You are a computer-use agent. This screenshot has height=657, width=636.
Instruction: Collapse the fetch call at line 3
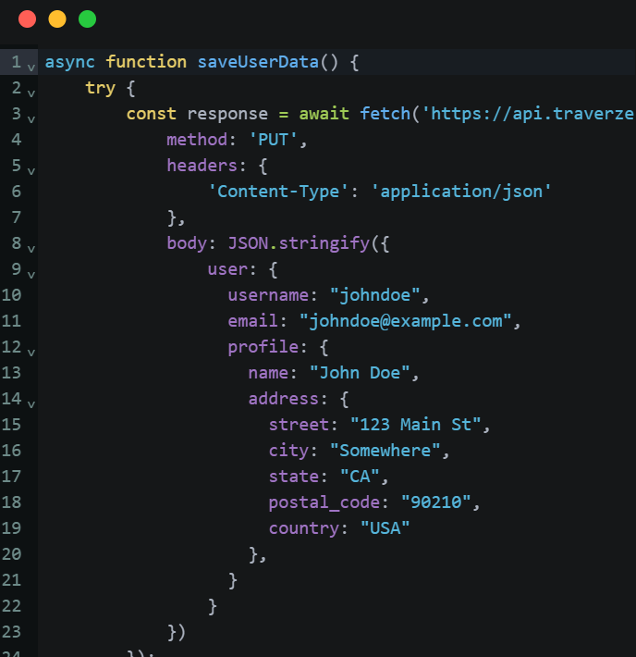click(x=31, y=118)
